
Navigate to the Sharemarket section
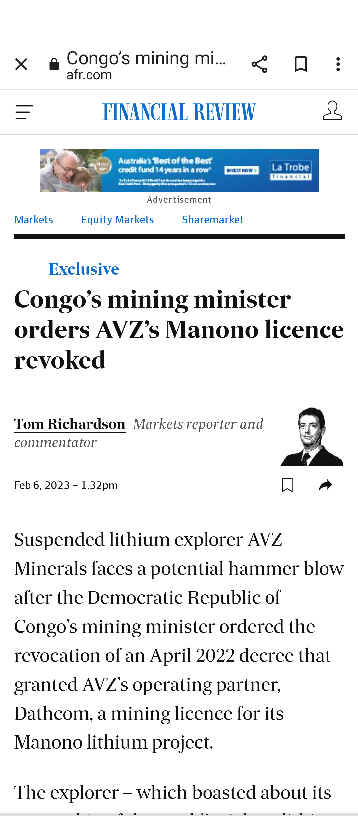click(x=212, y=220)
